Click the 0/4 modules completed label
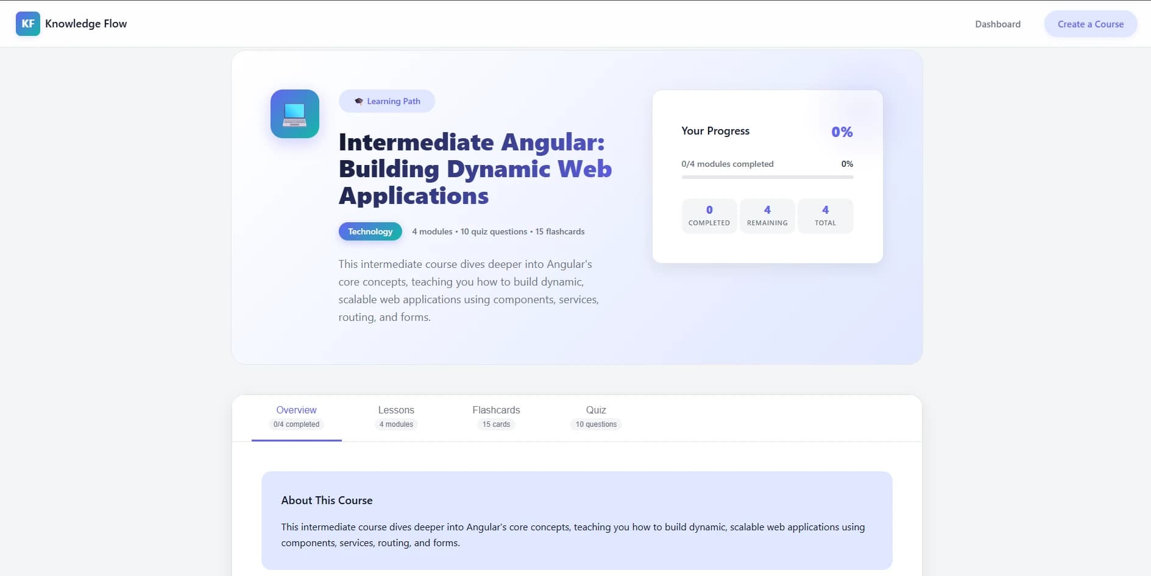 point(728,164)
